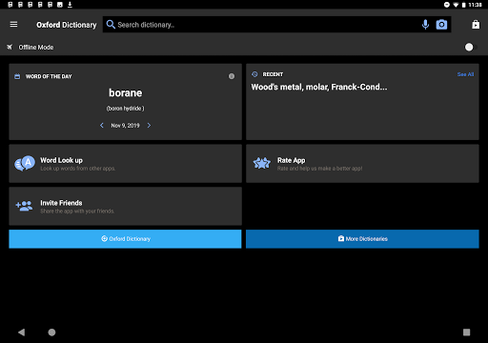Tap Android home circle button
This screenshot has width=488, height=343.
[x=51, y=333]
